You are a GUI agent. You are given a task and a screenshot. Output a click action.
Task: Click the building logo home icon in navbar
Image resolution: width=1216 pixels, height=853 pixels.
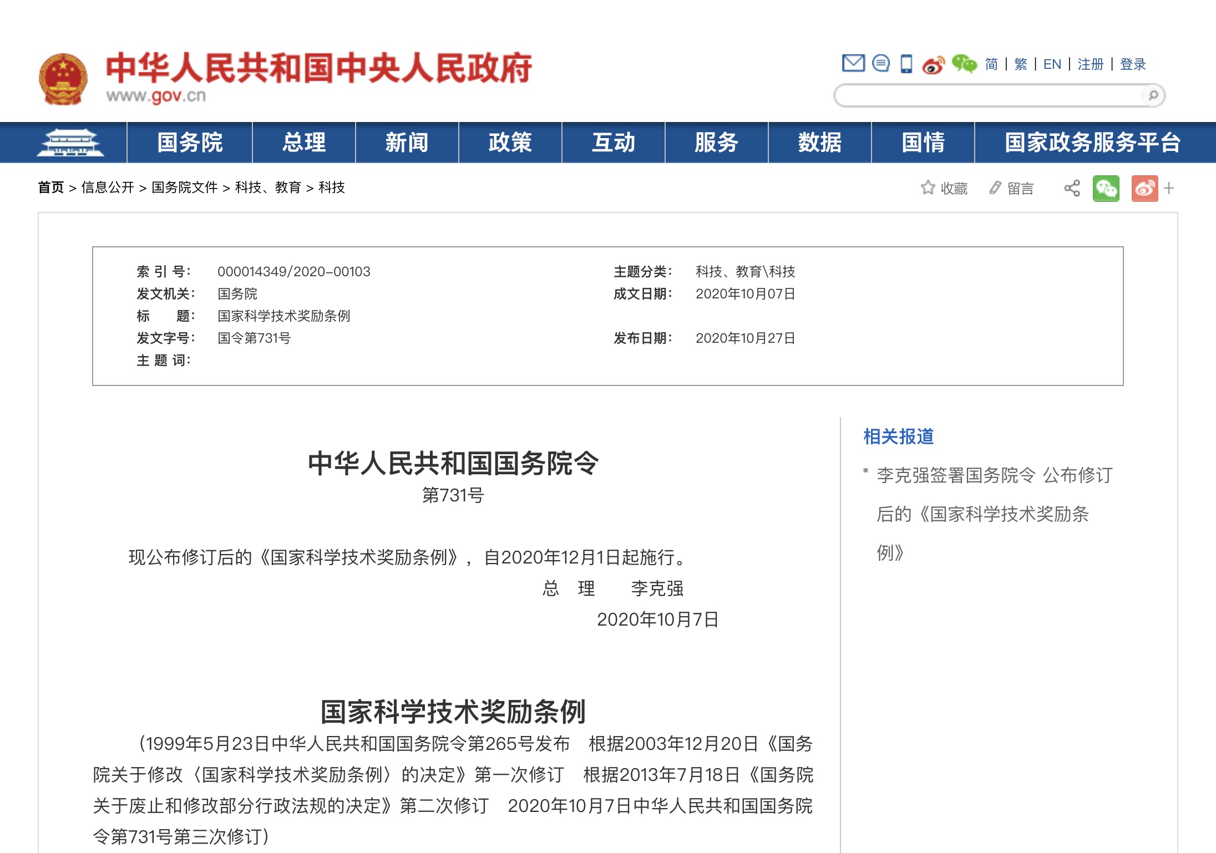[x=70, y=143]
